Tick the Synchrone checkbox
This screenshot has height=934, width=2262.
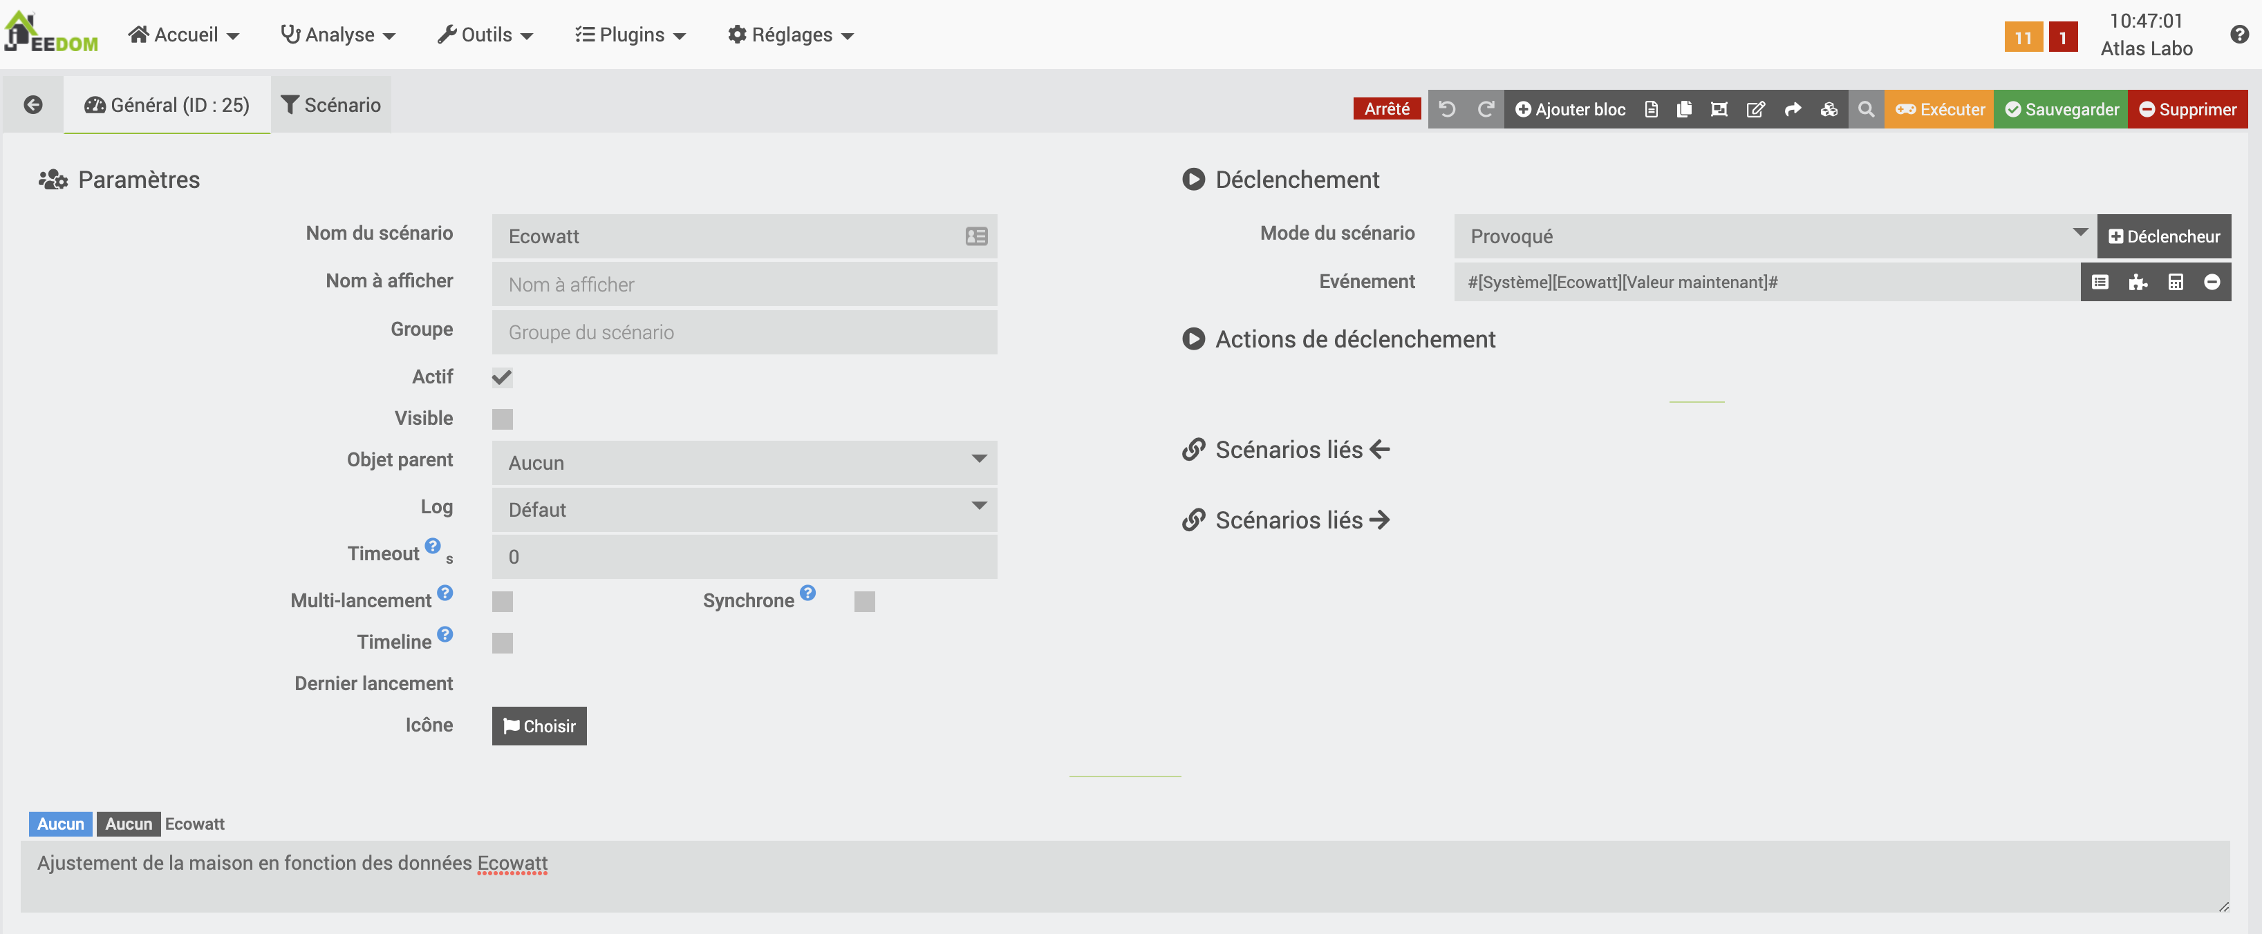(865, 601)
